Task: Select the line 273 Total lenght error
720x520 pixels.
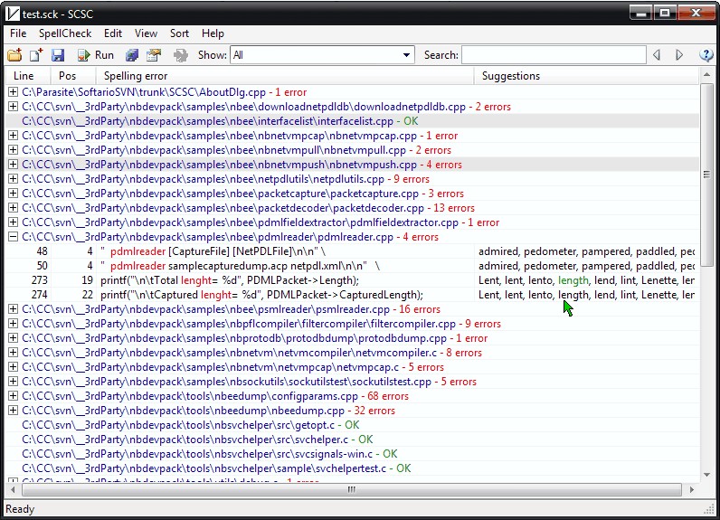Action: 352,280
